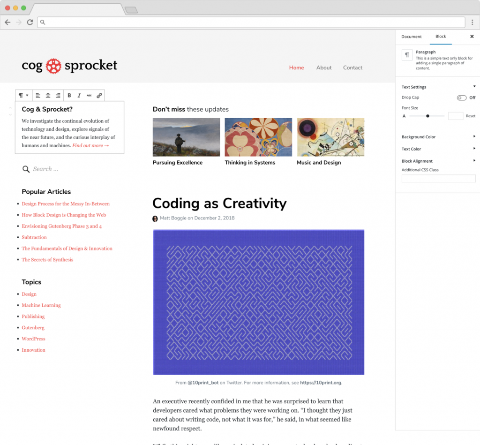Open the About menu item
480x445 pixels.
[x=323, y=68]
